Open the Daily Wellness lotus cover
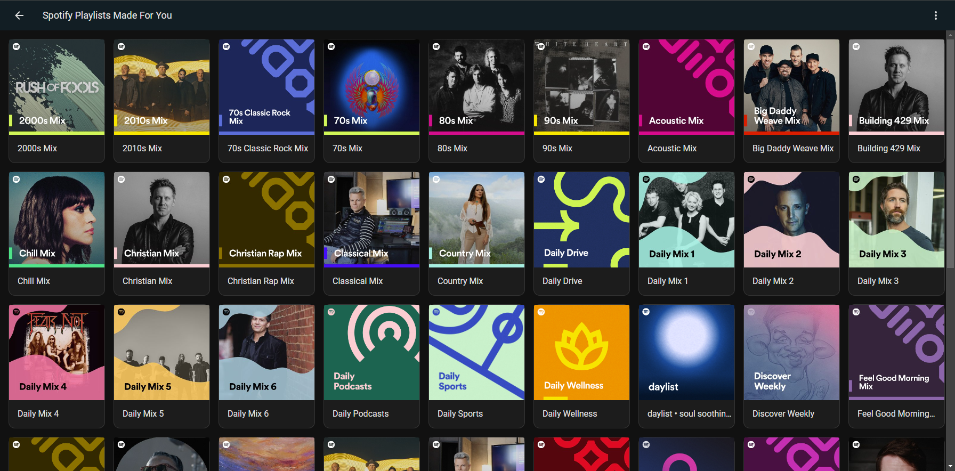 (582, 352)
